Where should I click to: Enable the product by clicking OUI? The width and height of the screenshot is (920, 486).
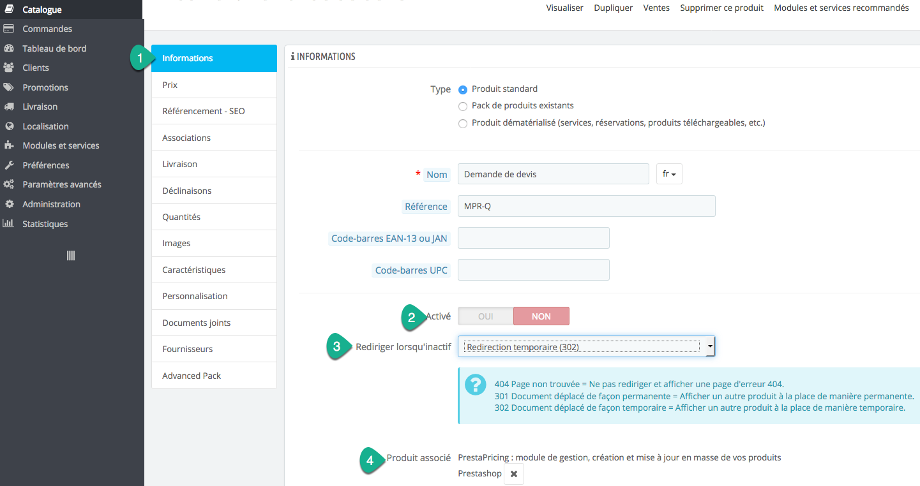click(x=486, y=316)
